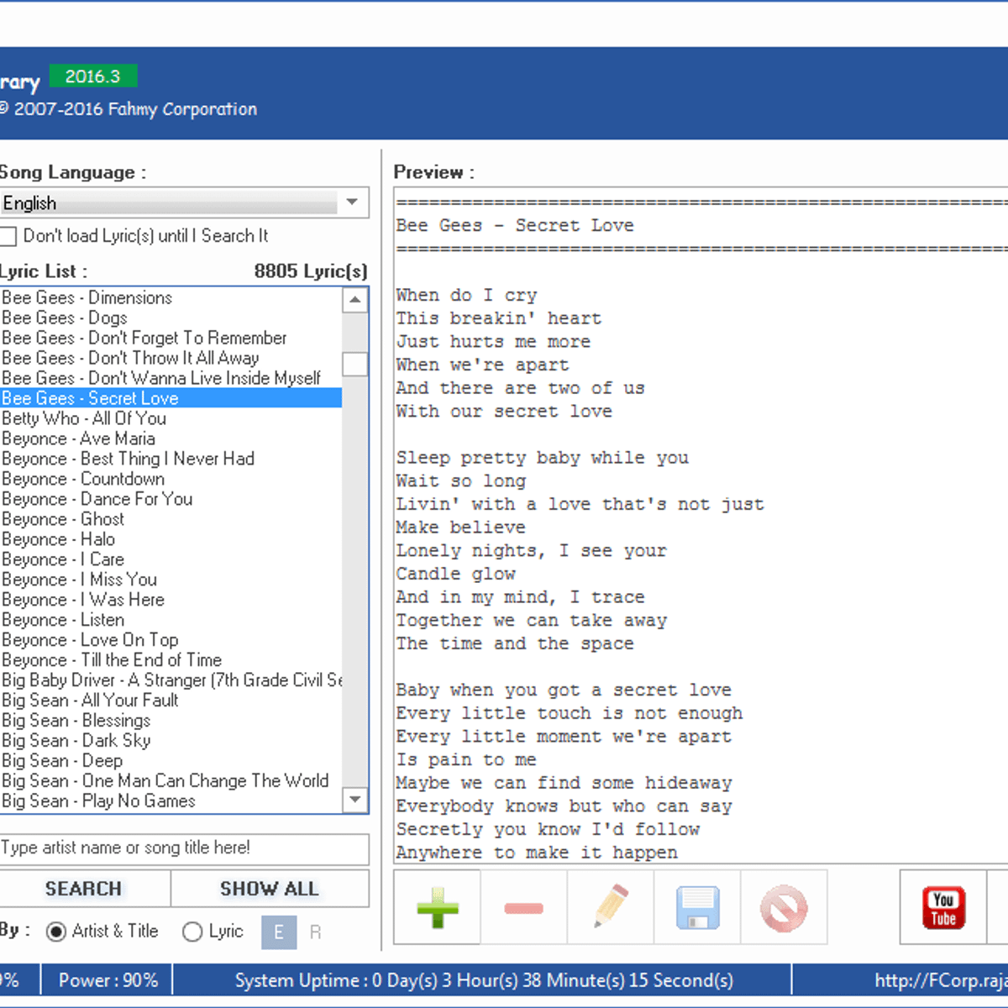Click the lyric list scroll up arrow
Image resolution: width=1008 pixels, height=1008 pixels.
tap(355, 300)
